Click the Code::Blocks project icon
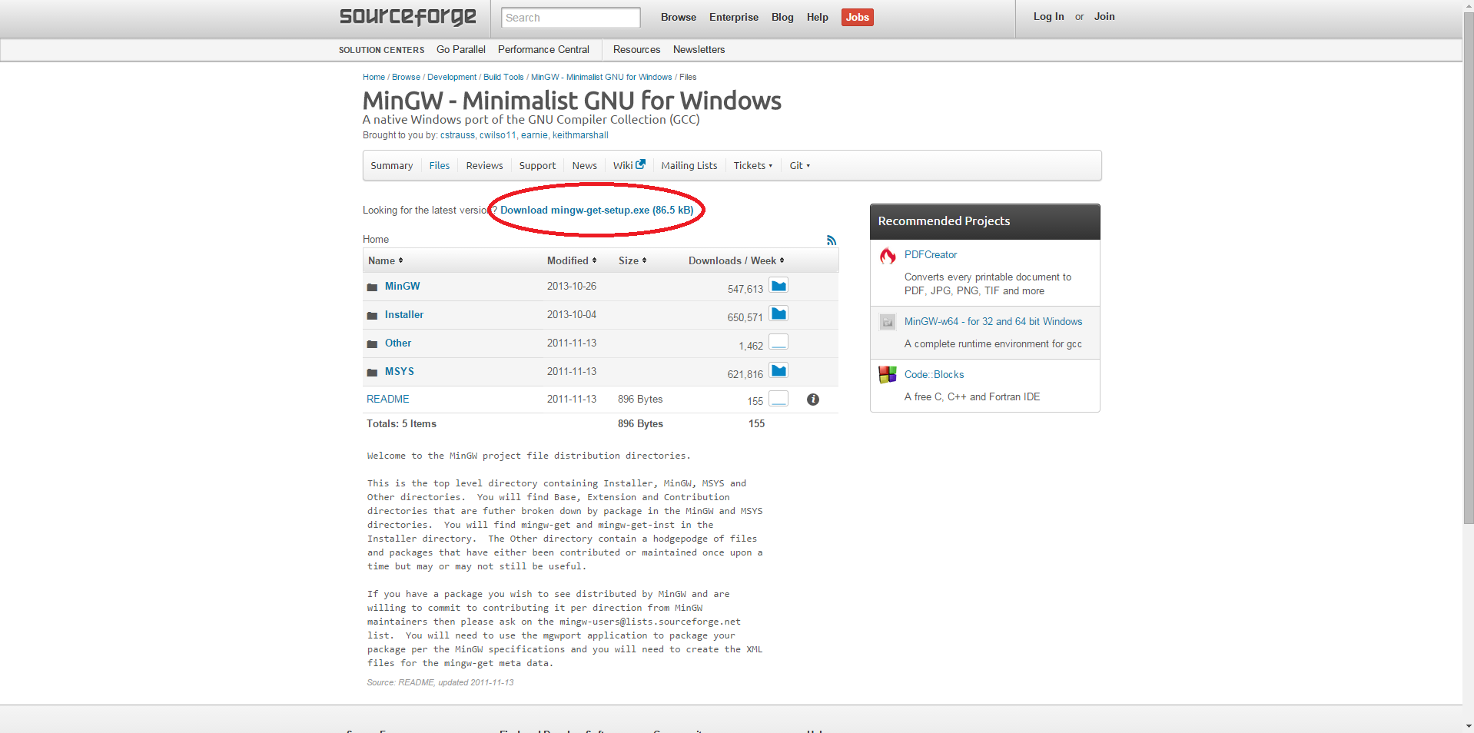The height and width of the screenshot is (733, 1474). (888, 375)
